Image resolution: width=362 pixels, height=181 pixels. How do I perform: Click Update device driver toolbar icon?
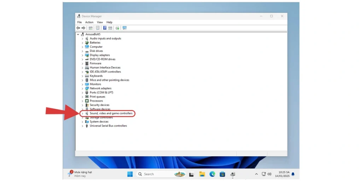point(117,28)
